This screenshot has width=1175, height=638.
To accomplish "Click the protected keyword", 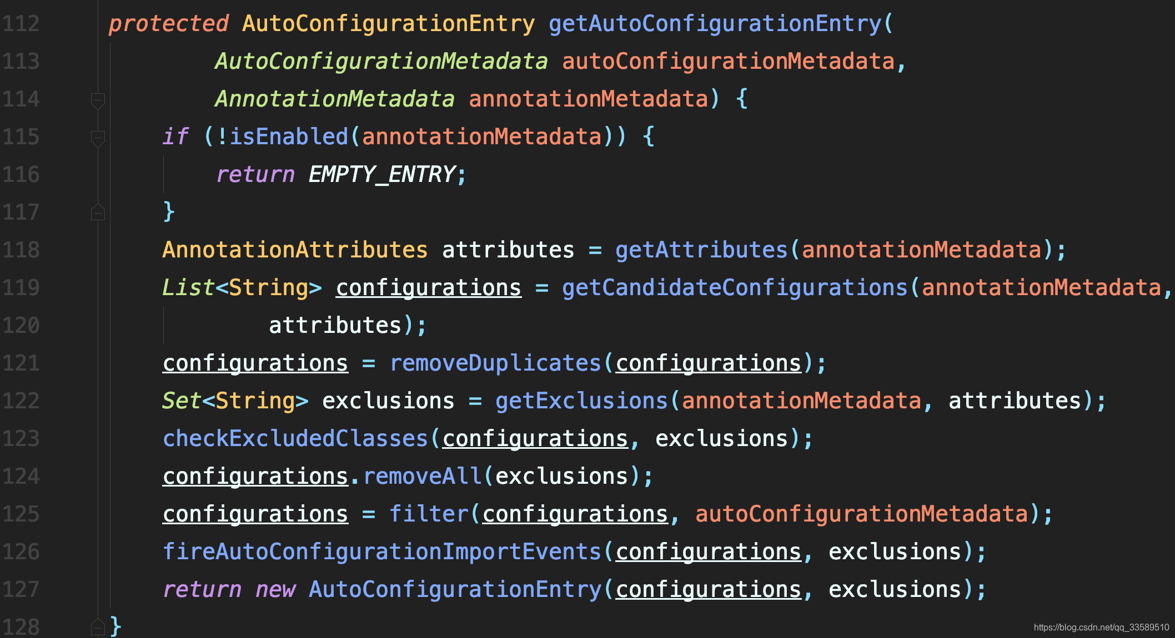I will tap(168, 24).
